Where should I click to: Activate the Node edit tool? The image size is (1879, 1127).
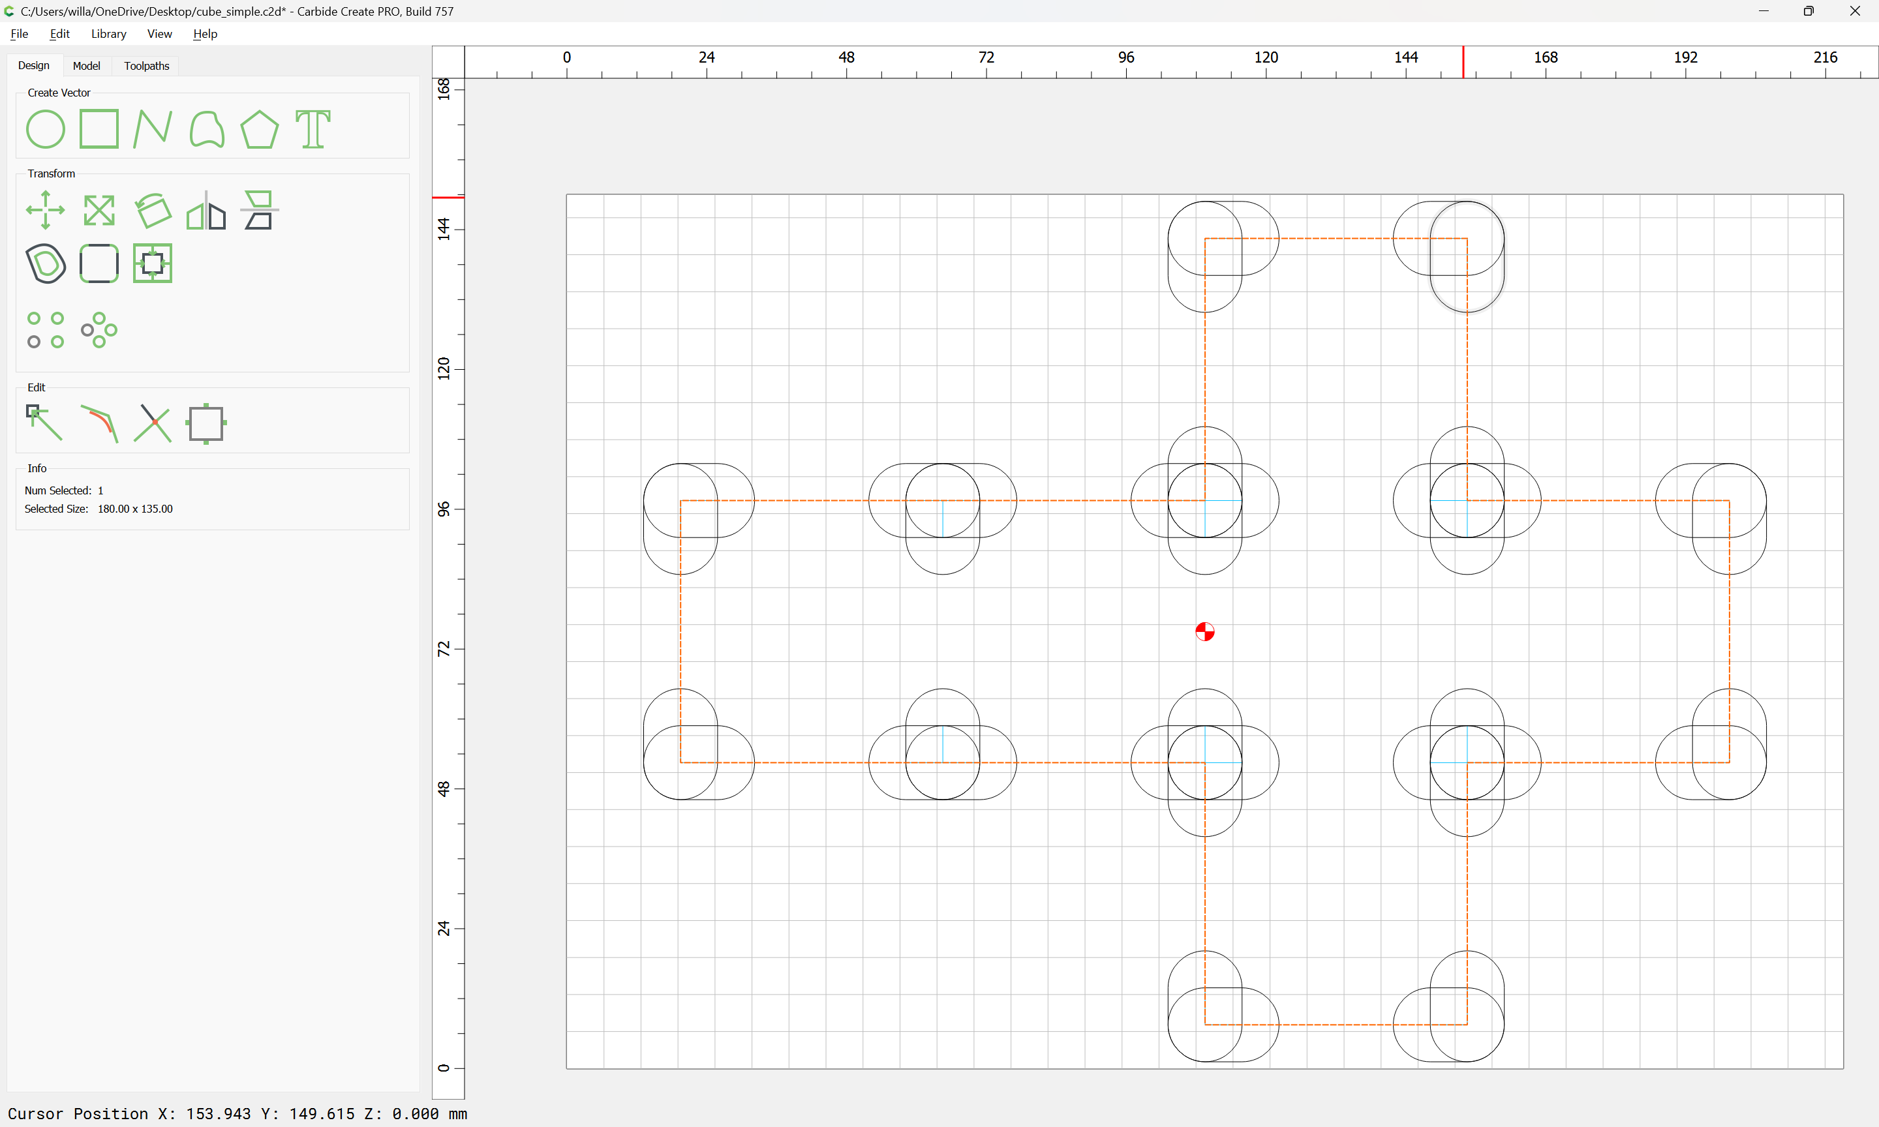pyautogui.click(x=44, y=423)
